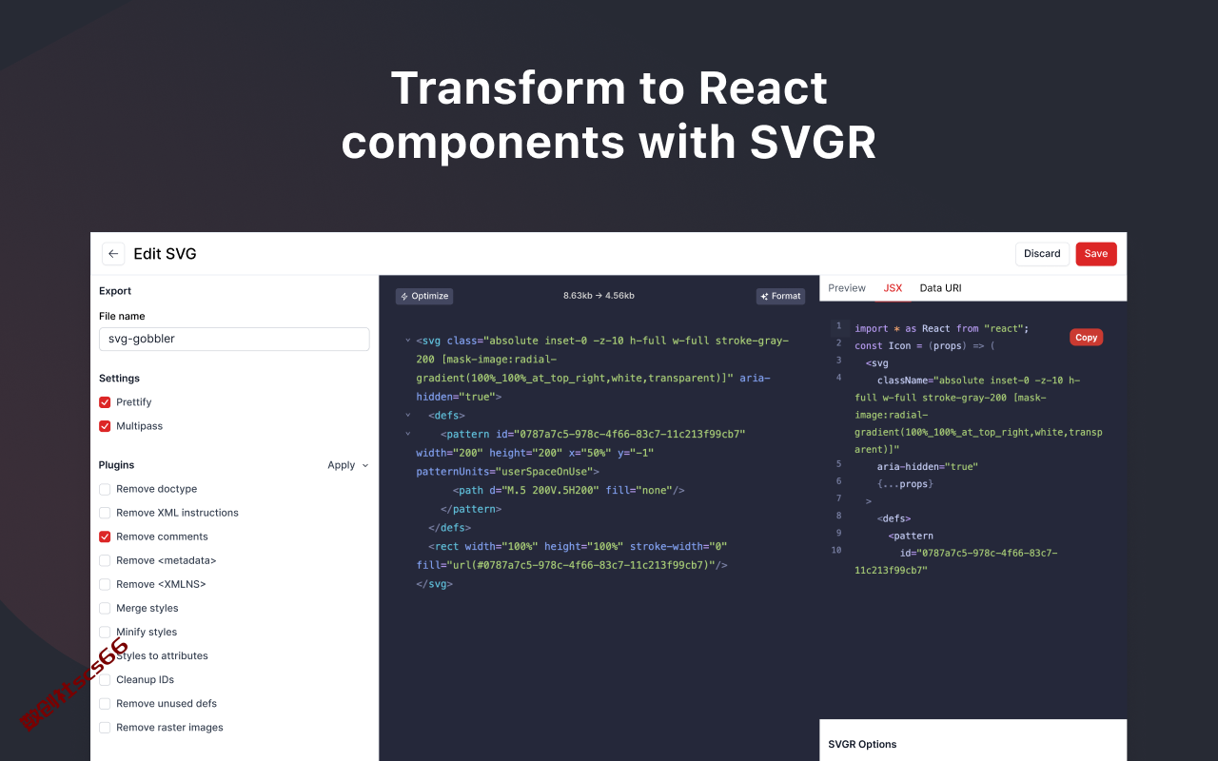Open the Data URI tab
This screenshot has height=761, width=1218.
940,288
